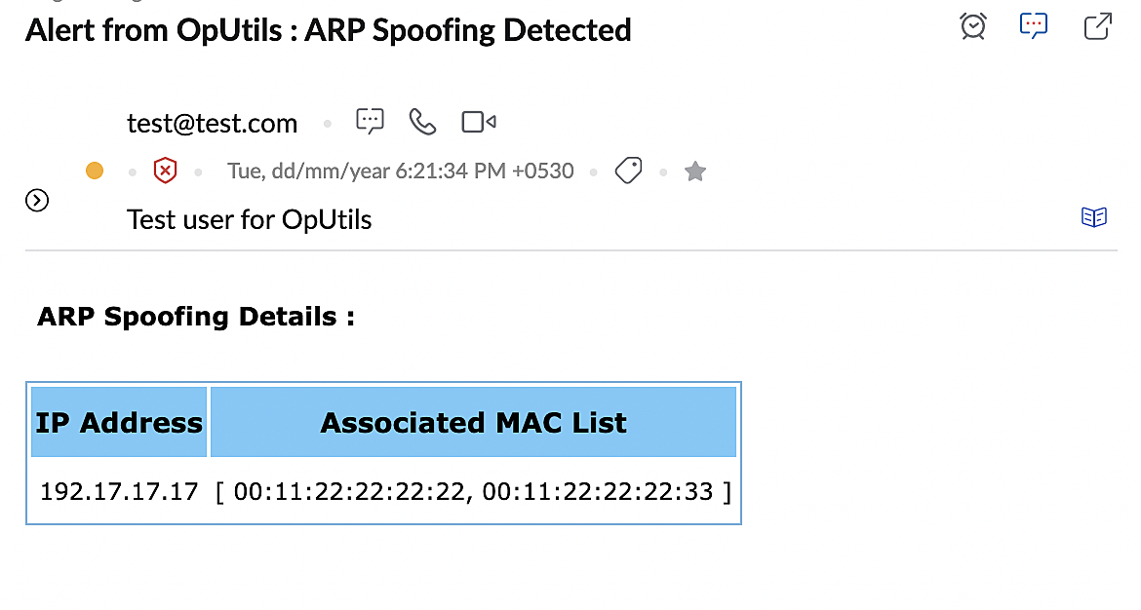This screenshot has width=1141, height=610.
Task: Start a chat with test@test.com
Action: pyautogui.click(x=370, y=122)
